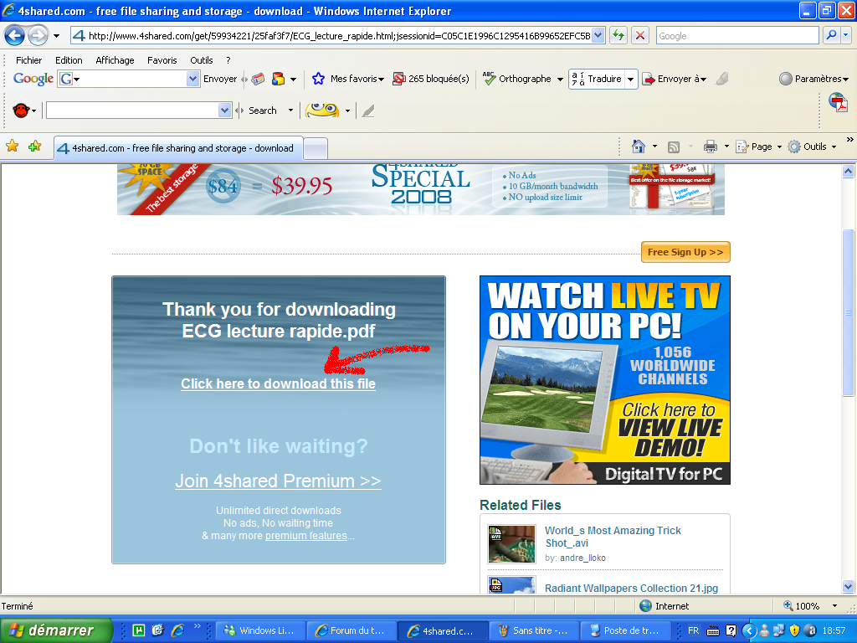Viewport: 857px width, 643px height.
Task: Click the 4shared Special 2008 banner
Action: 421,189
